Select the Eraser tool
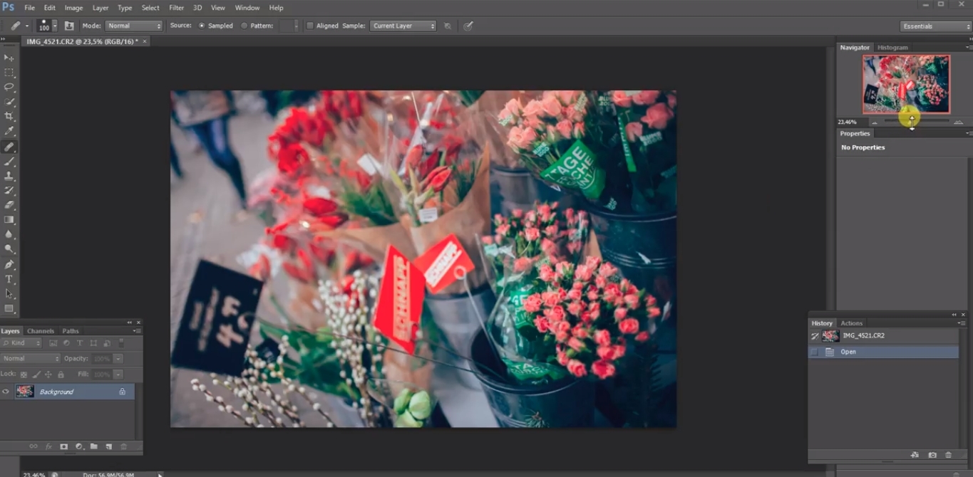 9,205
